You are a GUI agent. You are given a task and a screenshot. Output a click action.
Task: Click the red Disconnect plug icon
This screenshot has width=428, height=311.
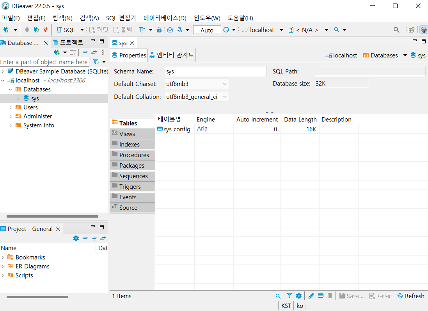pos(46,30)
